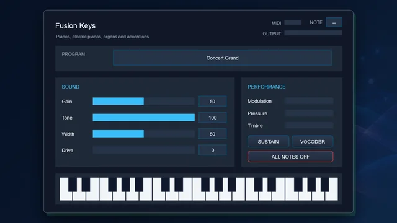Toggle the SUSTAIN button

click(268, 142)
